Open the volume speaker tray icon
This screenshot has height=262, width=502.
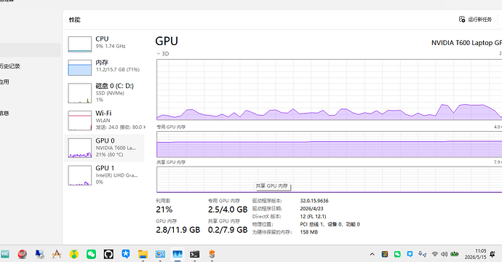point(444,254)
